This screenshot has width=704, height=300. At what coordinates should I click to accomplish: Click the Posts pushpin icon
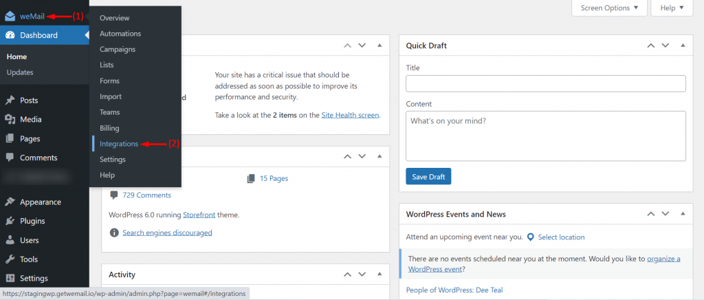click(10, 100)
